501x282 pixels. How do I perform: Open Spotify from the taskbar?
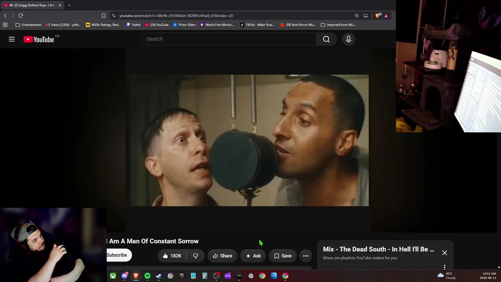[x=147, y=276]
